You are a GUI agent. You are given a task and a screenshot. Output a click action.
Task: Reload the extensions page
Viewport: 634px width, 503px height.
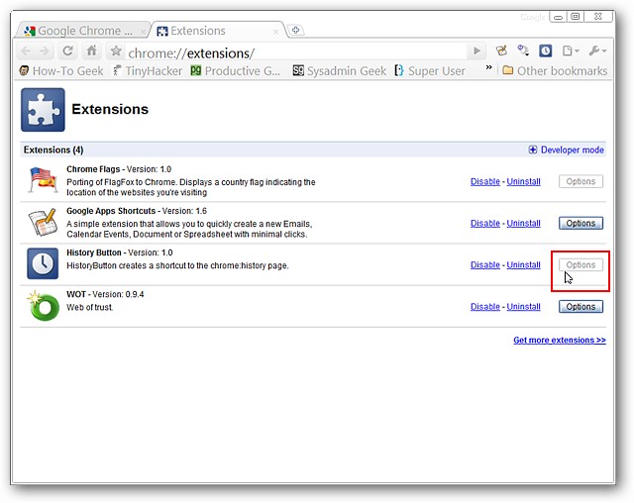[68, 50]
